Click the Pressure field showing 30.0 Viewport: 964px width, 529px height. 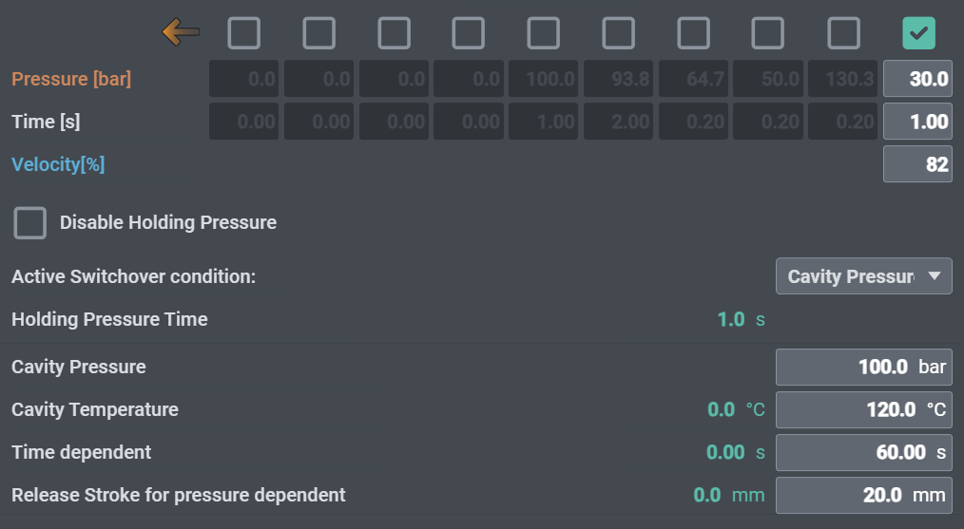[917, 79]
